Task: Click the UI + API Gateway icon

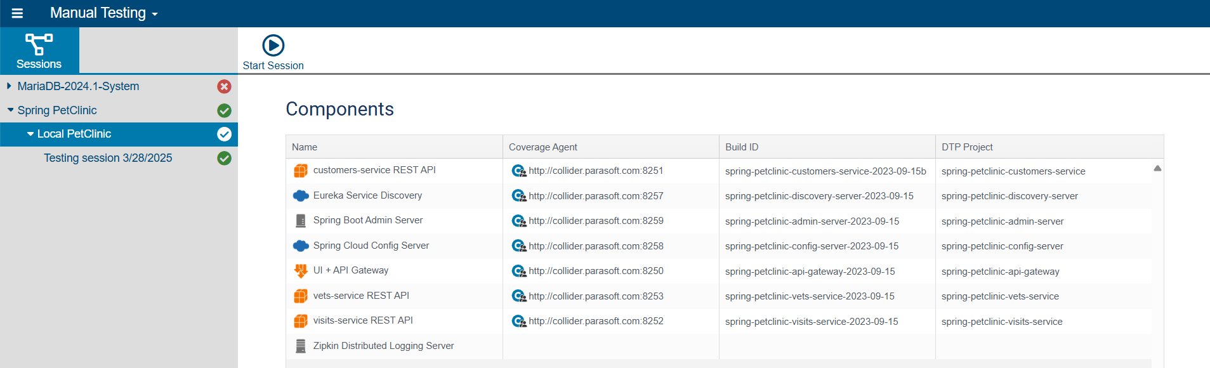Action: click(x=301, y=271)
